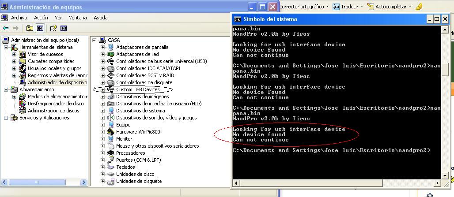Click the Procesadores icon
Image resolution: width=454 pixels, height=197 pixels.
pos(110,153)
